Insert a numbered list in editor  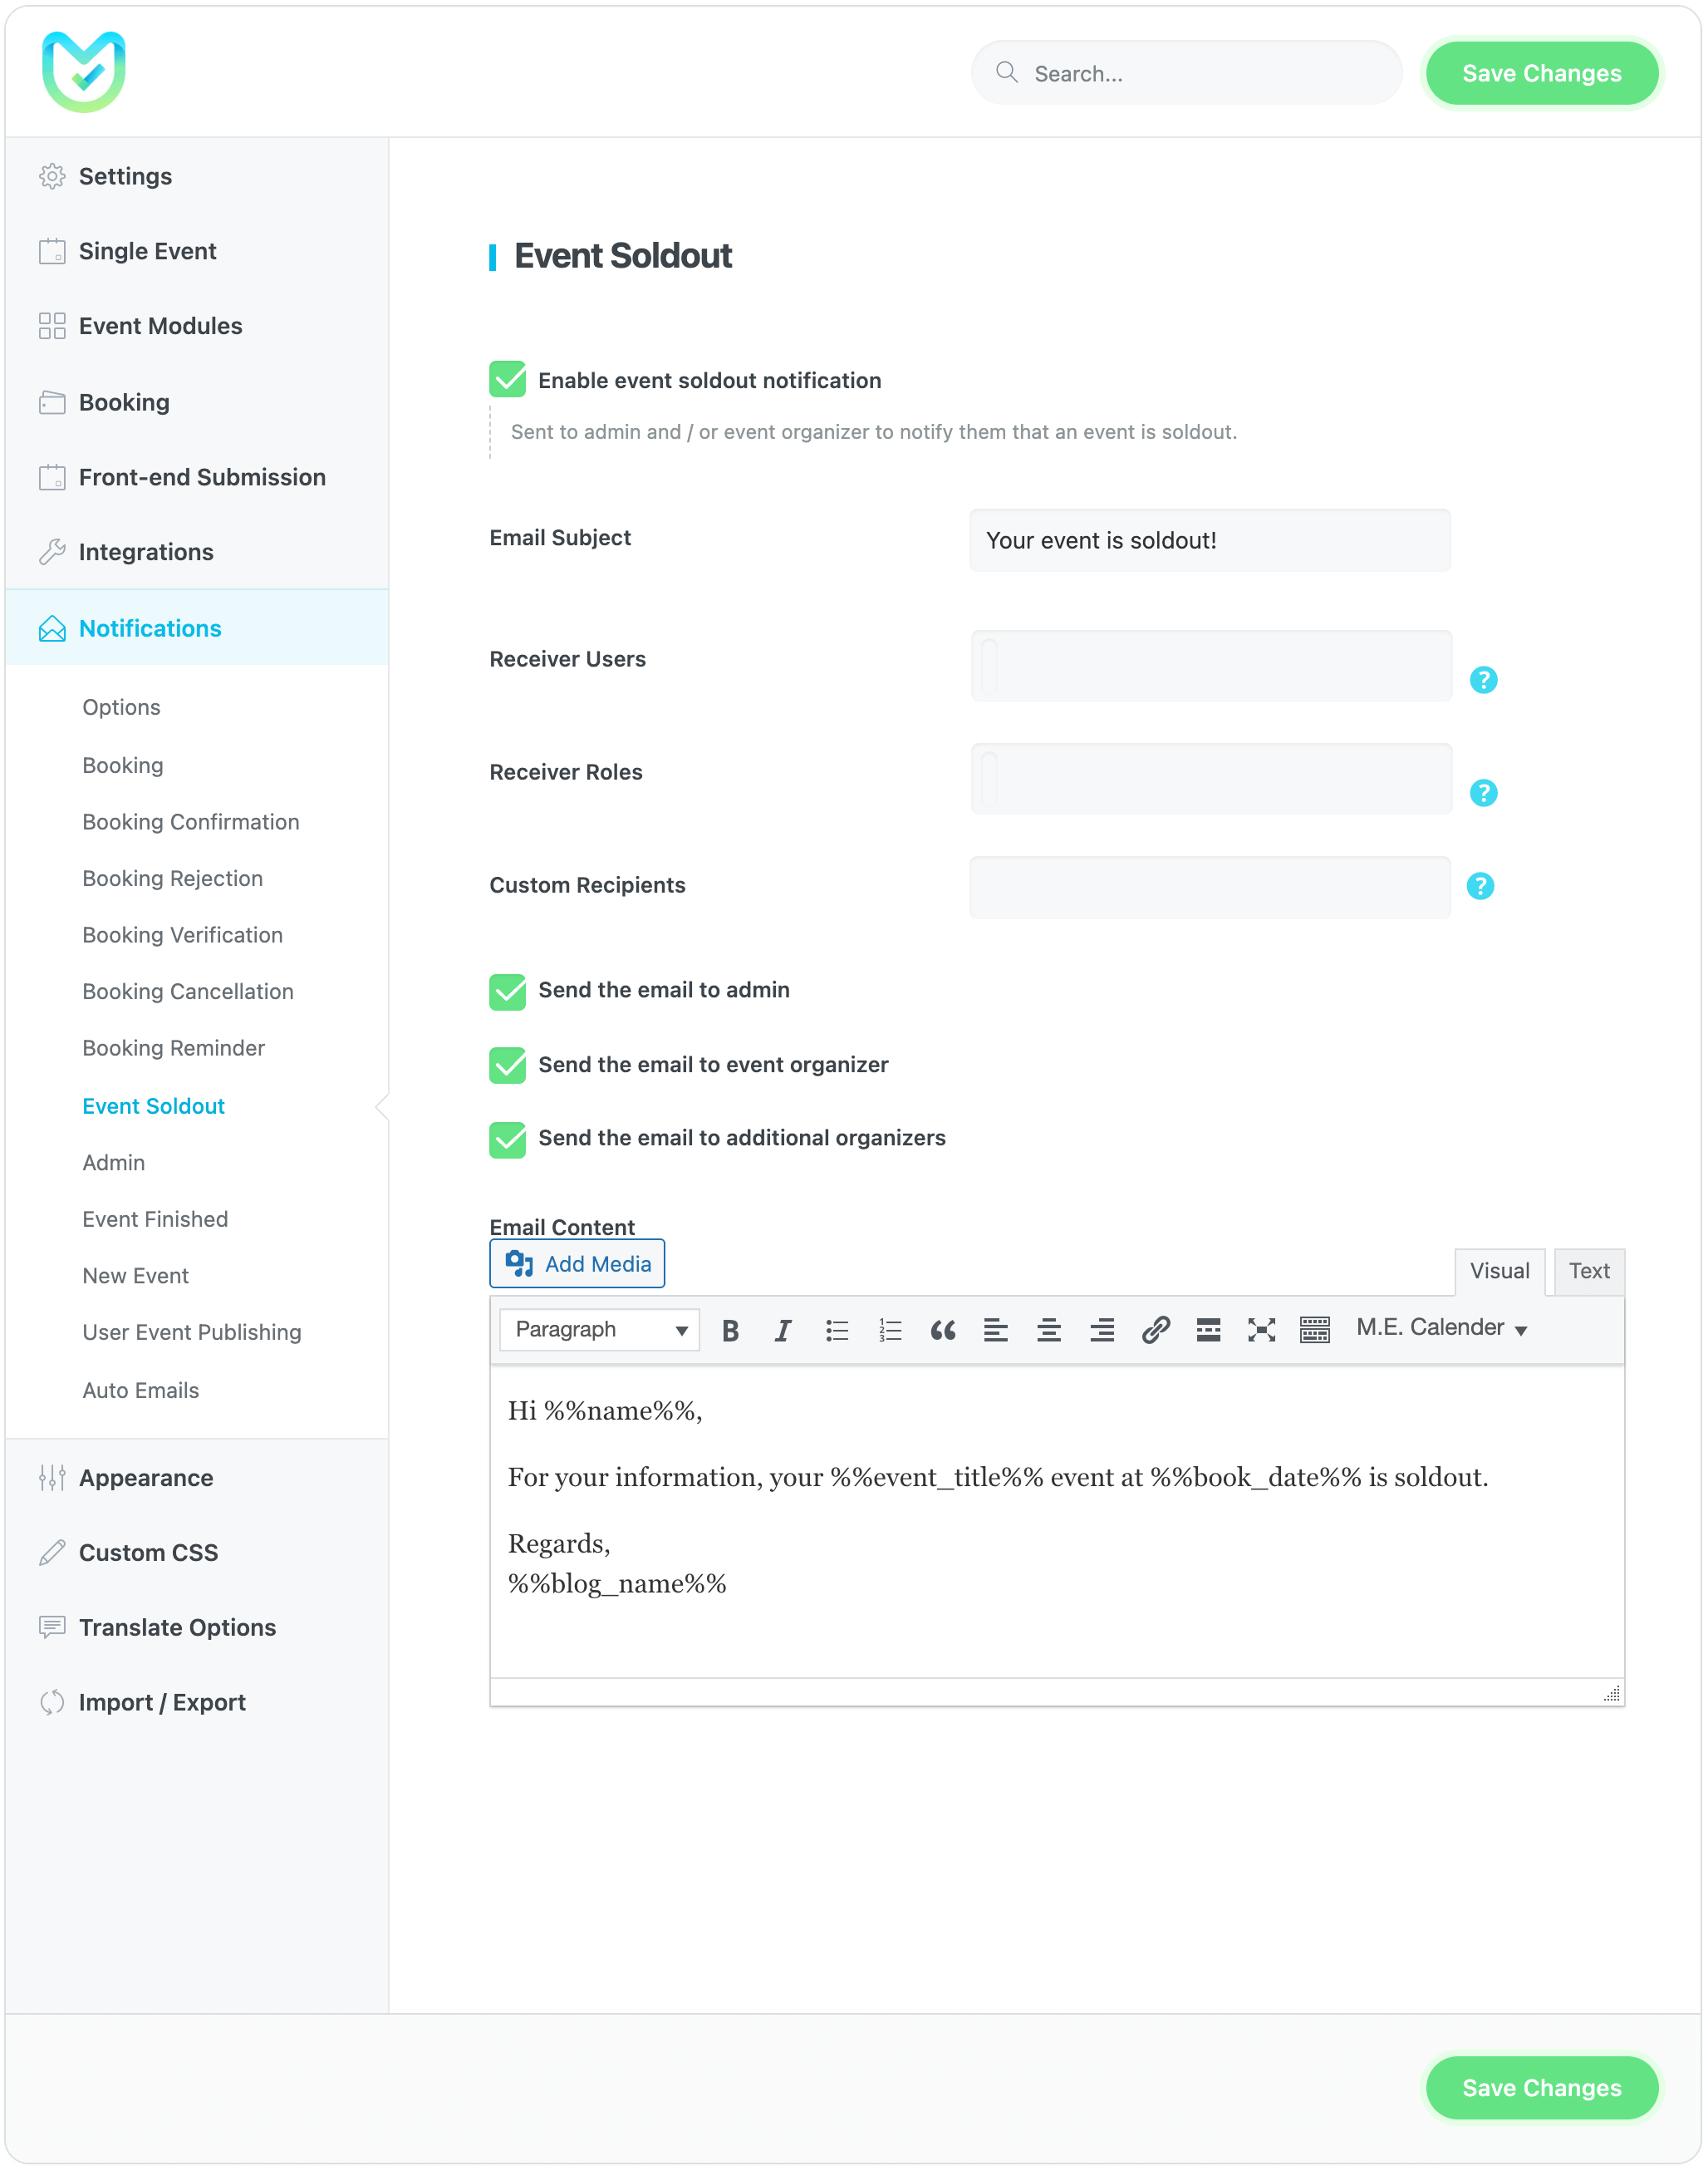pos(890,1330)
